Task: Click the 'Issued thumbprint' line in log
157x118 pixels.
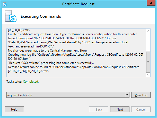Action: pyautogui.click(x=62, y=38)
